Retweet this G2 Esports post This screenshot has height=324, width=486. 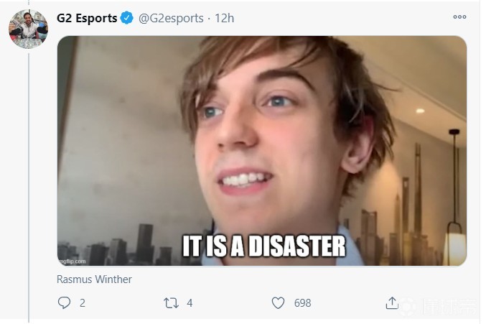(171, 303)
